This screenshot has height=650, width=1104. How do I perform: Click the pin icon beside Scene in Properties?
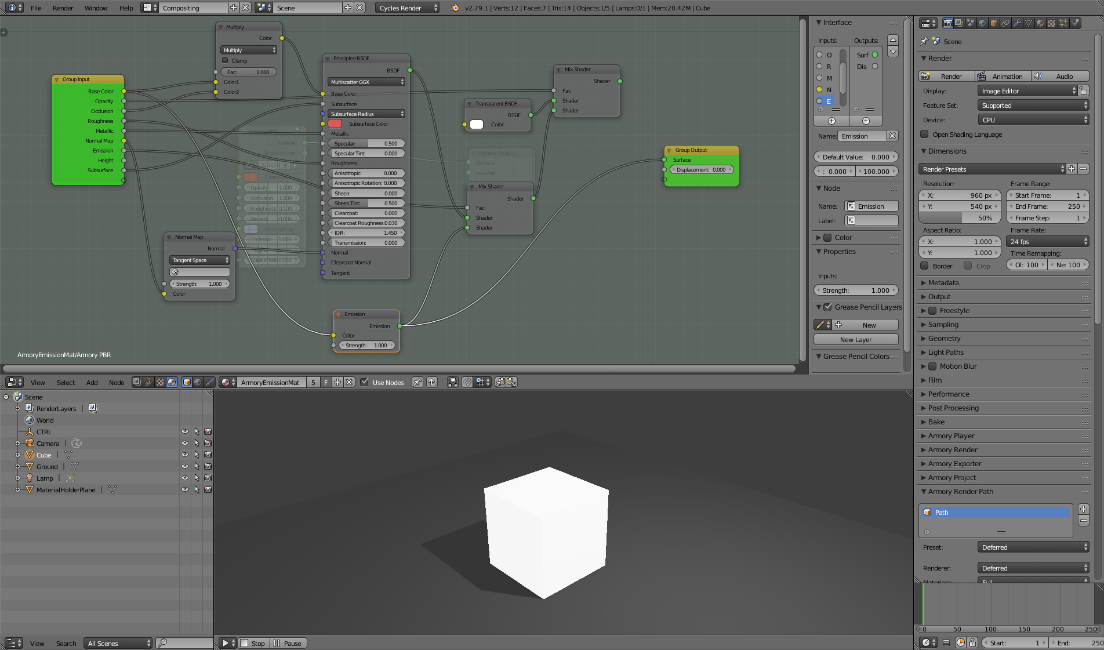click(924, 41)
